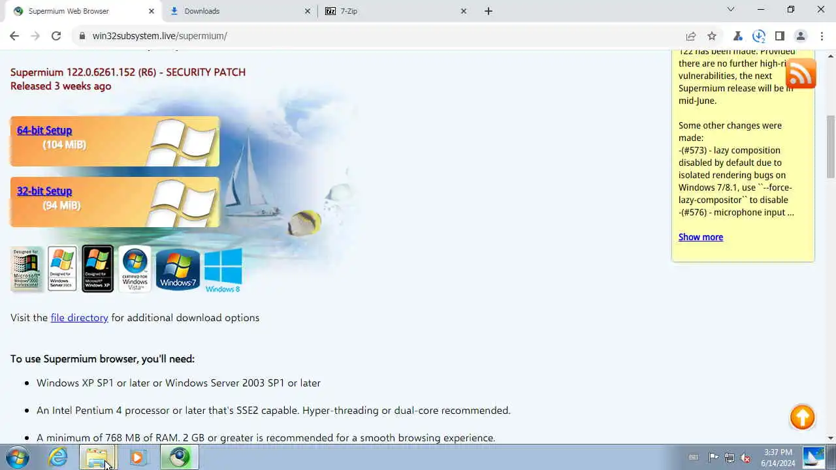Click the Windows 8 logo badge
Screen dimensions: 836x470
pyautogui.click(x=223, y=270)
